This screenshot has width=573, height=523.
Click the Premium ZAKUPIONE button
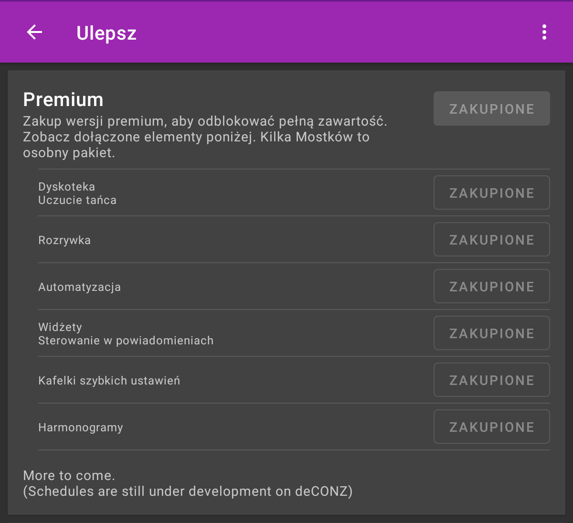point(491,109)
